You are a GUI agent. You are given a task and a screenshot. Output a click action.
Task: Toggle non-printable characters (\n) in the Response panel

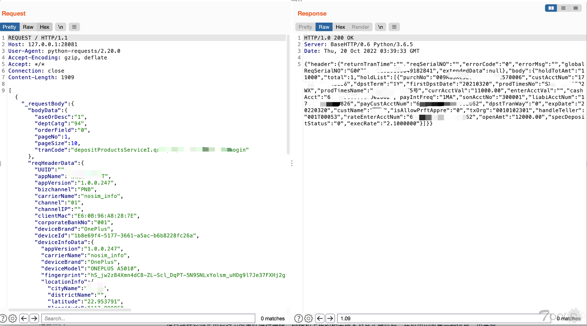pos(380,27)
